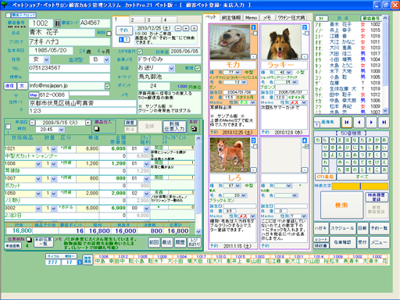Viewport: 400px width, 300px height.
Task: Uncheck the checkbox next to the pickup dropdown
Action: pos(198,68)
